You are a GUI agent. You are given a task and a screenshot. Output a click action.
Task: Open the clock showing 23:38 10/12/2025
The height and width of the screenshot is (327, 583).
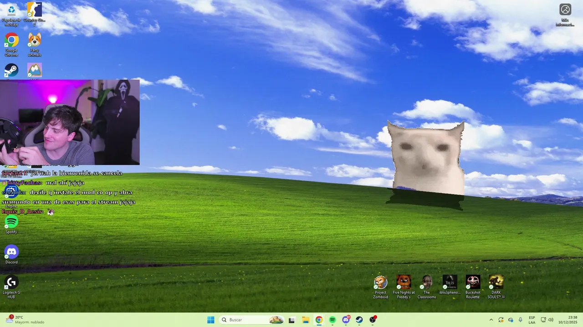pos(568,320)
